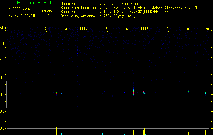213x135 pixels.
Task: Click the meteor count value 7
Action: (x=48, y=16)
